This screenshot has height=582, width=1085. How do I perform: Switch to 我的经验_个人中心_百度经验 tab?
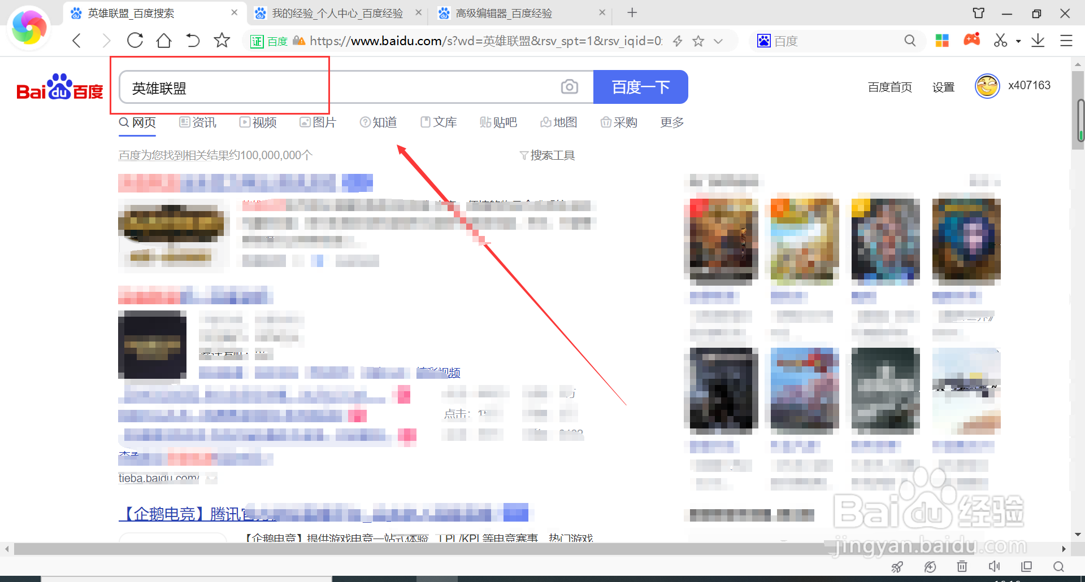click(337, 13)
